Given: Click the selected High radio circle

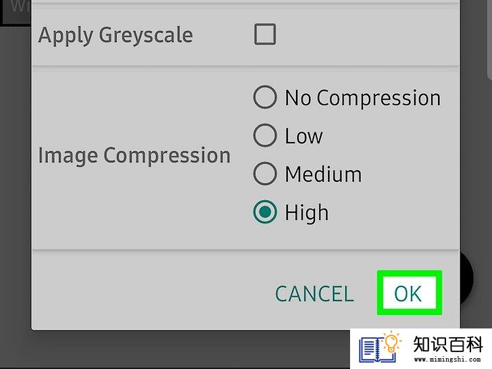Looking at the screenshot, I should coord(265,212).
